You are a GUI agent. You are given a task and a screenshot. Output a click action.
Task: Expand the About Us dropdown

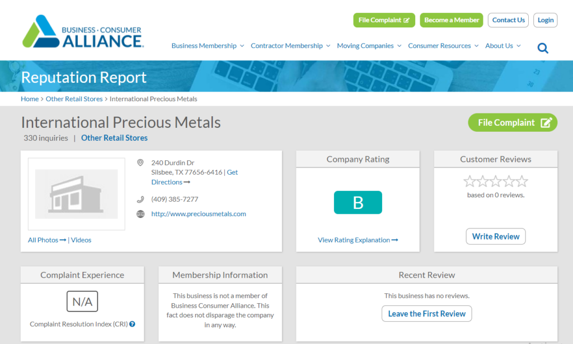[503, 46]
